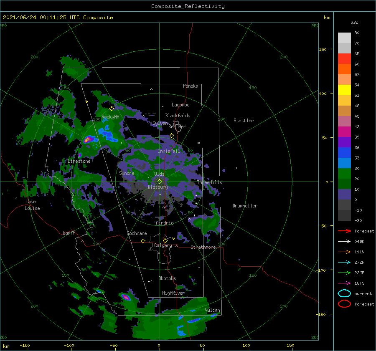Click the RockyMH label
Screen dimensions: 376x351
pos(110,117)
